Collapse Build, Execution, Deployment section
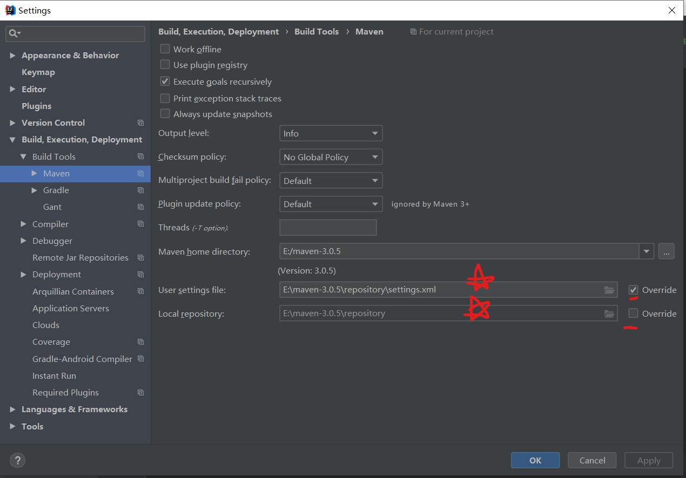Viewport: 686px width, 478px height. [13, 140]
